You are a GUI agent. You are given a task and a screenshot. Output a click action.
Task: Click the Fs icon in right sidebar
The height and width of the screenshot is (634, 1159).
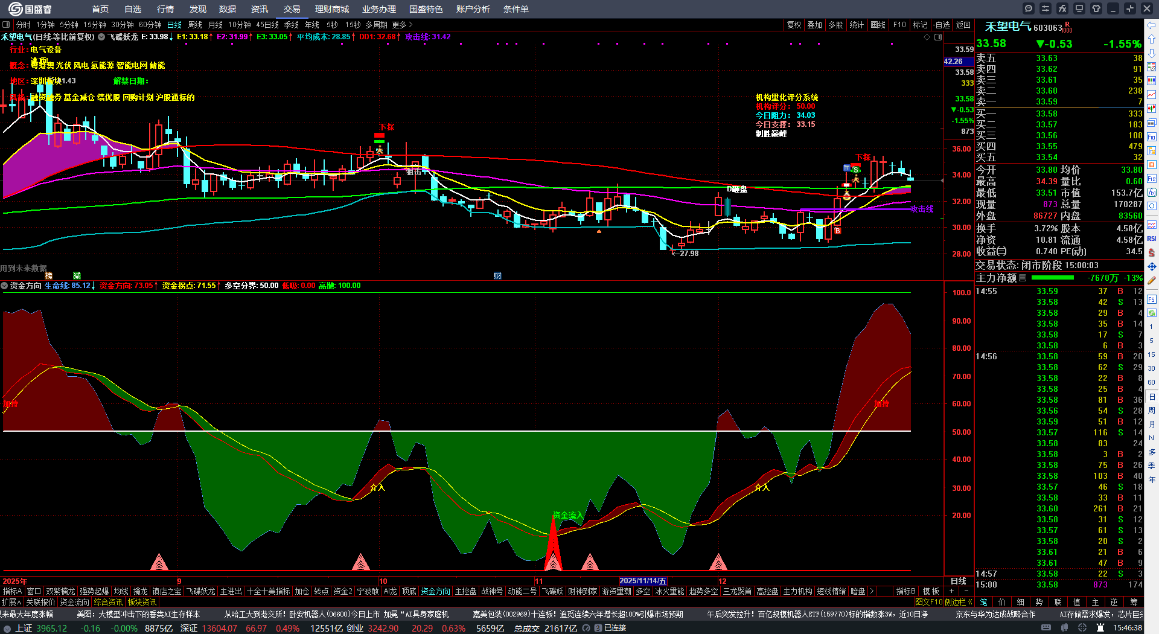tap(1152, 299)
